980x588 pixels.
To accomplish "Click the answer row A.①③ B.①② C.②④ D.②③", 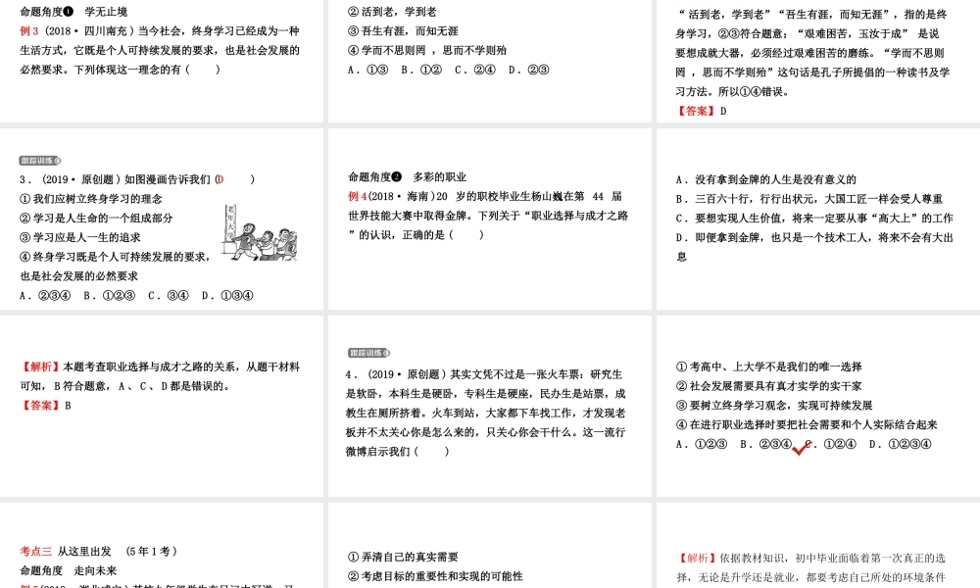I will (x=448, y=70).
